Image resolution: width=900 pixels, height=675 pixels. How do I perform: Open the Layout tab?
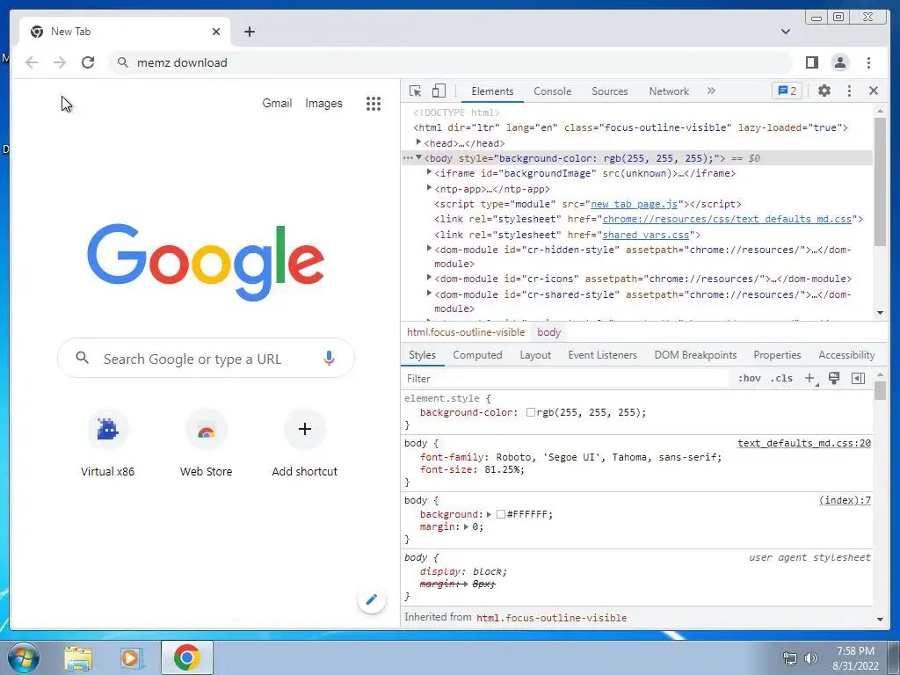click(x=535, y=355)
